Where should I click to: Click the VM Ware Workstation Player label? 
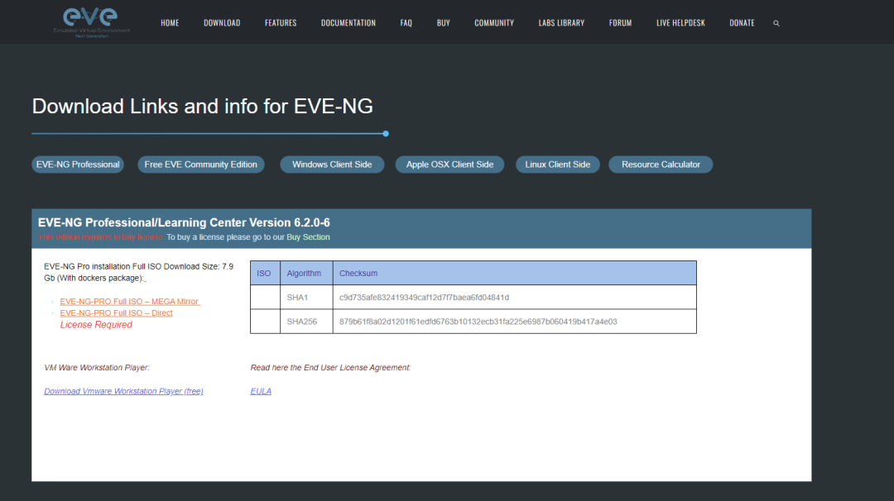coord(97,368)
